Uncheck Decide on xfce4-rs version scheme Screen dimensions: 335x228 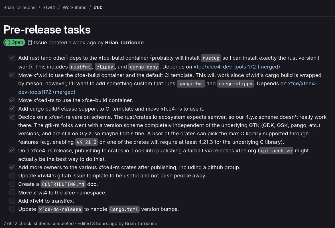[x=12, y=117]
